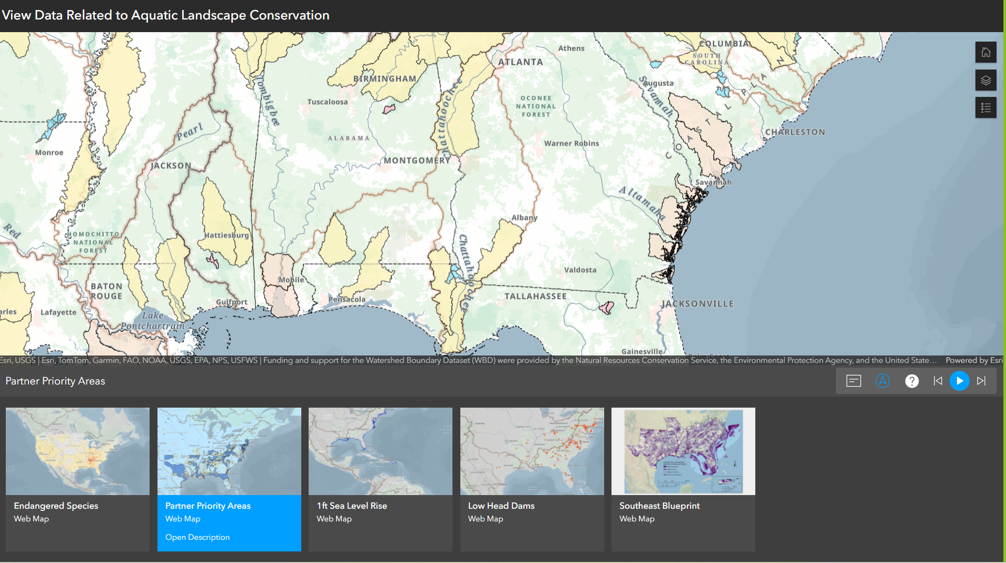Screen dimensions: 1006x563
Task: Switch to the Low Head Dams map
Action: [532, 451]
